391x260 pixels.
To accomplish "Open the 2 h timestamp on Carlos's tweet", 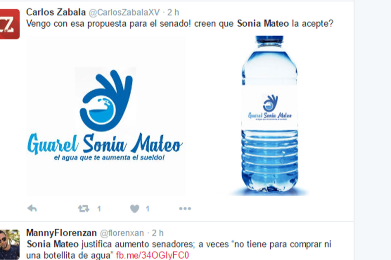I will 173,12.
